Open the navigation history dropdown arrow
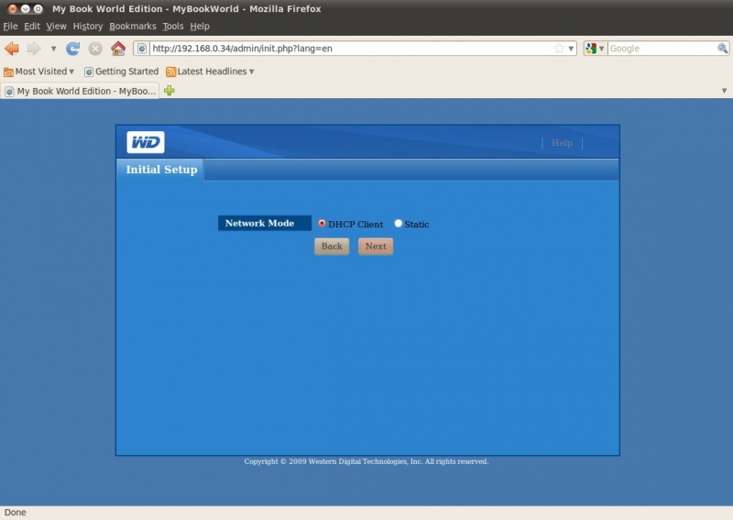 pyautogui.click(x=53, y=49)
